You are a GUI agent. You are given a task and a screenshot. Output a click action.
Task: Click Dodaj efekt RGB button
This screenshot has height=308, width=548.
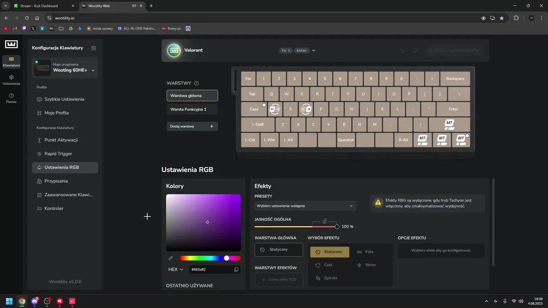(x=279, y=280)
